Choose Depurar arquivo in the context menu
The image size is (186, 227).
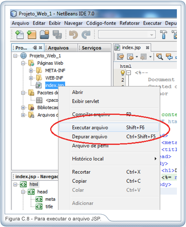pyautogui.click(x=109, y=137)
